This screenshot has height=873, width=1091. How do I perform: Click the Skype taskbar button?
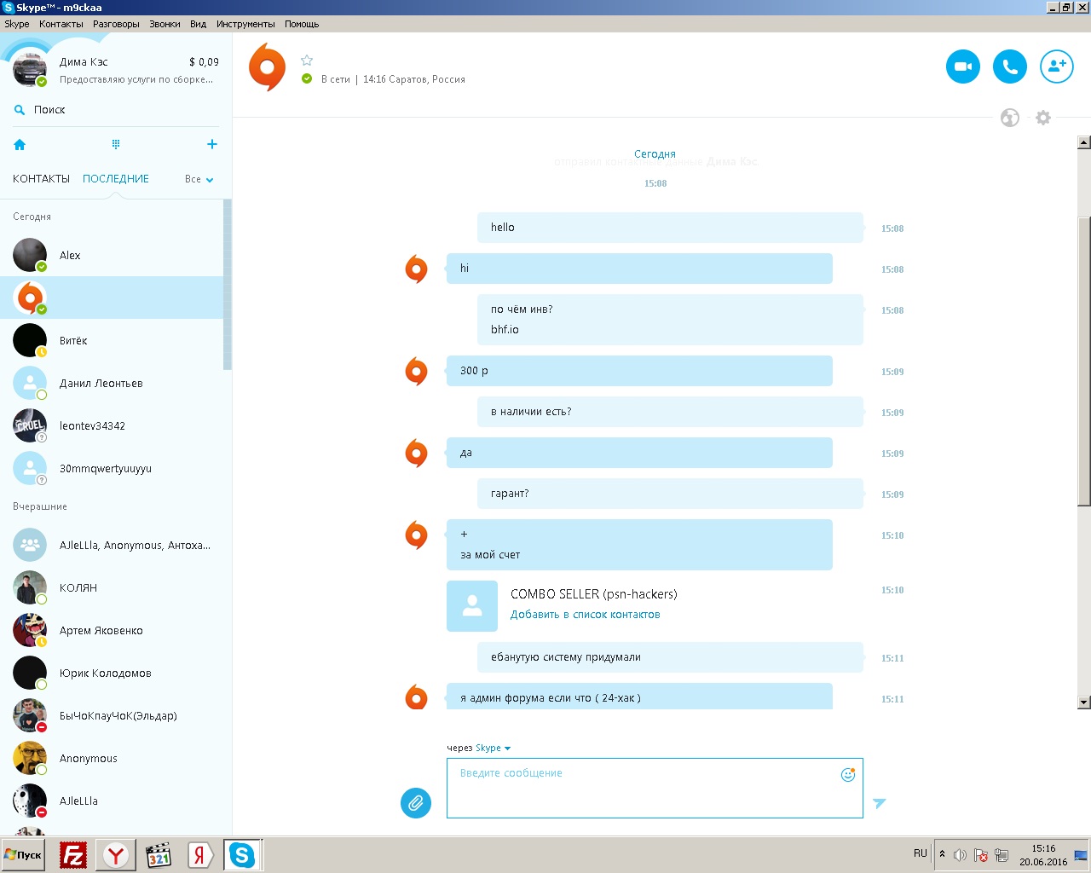(x=242, y=855)
